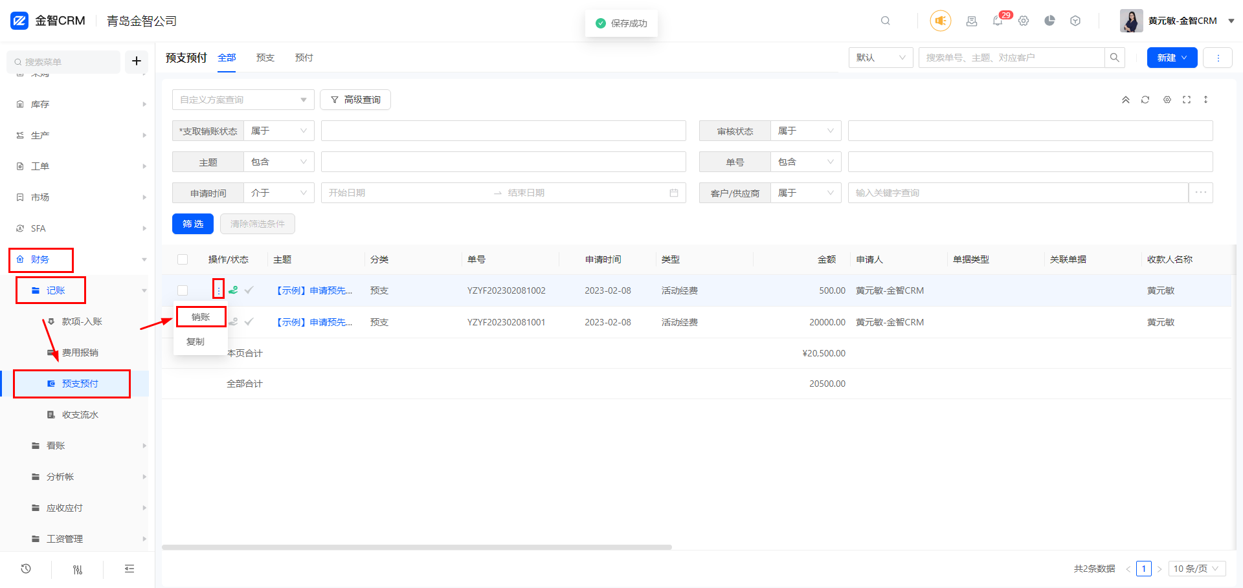Click the row height adjust icon

click(x=1205, y=100)
